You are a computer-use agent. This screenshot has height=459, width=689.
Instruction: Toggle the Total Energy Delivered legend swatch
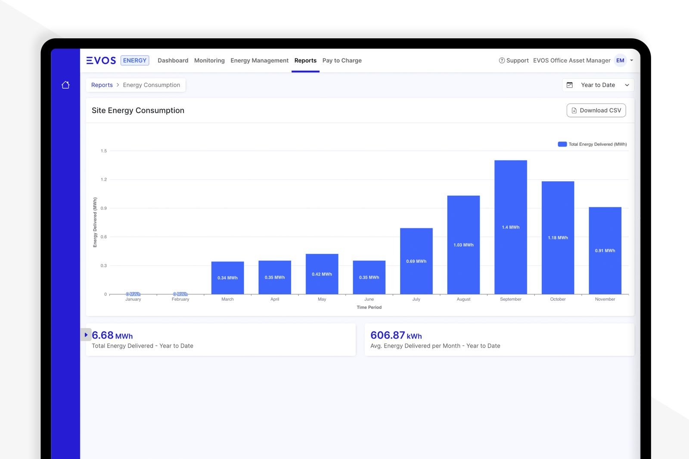tap(562, 145)
